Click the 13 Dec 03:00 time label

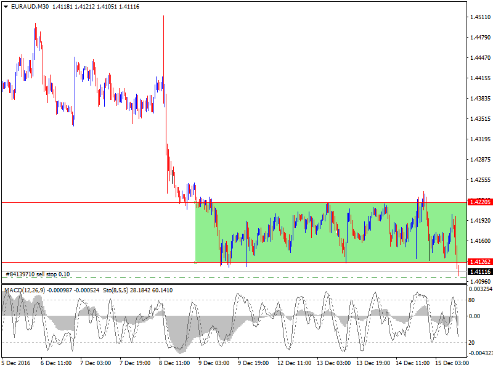coord(333,363)
